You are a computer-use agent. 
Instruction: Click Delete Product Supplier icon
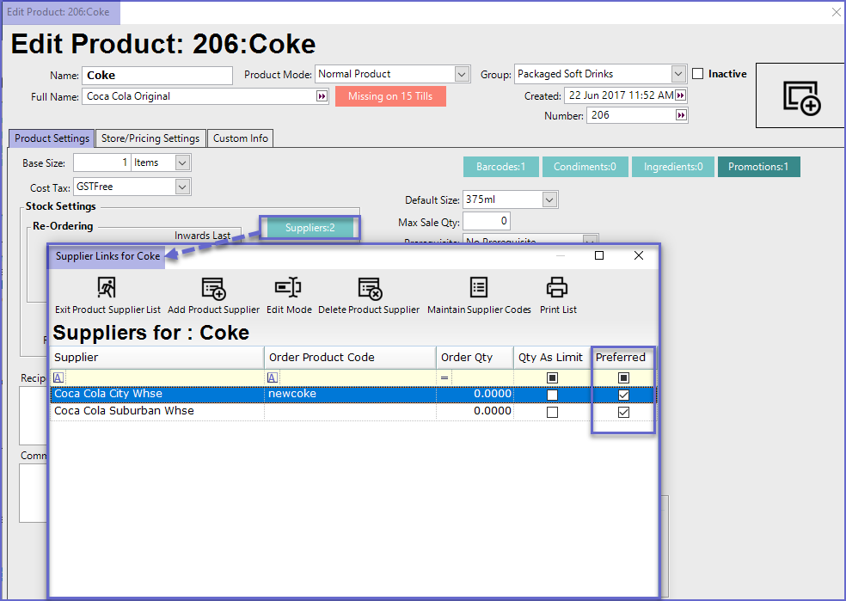tap(369, 288)
